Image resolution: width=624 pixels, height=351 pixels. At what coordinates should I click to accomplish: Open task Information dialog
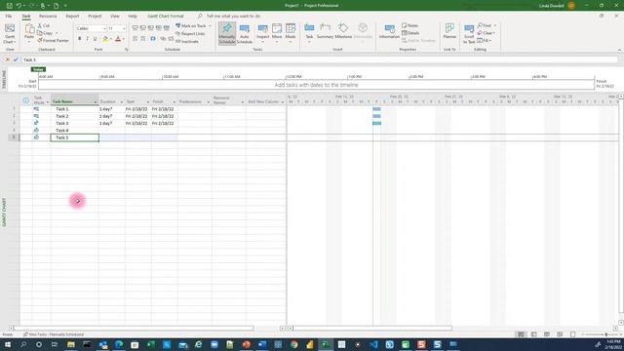(x=389, y=32)
